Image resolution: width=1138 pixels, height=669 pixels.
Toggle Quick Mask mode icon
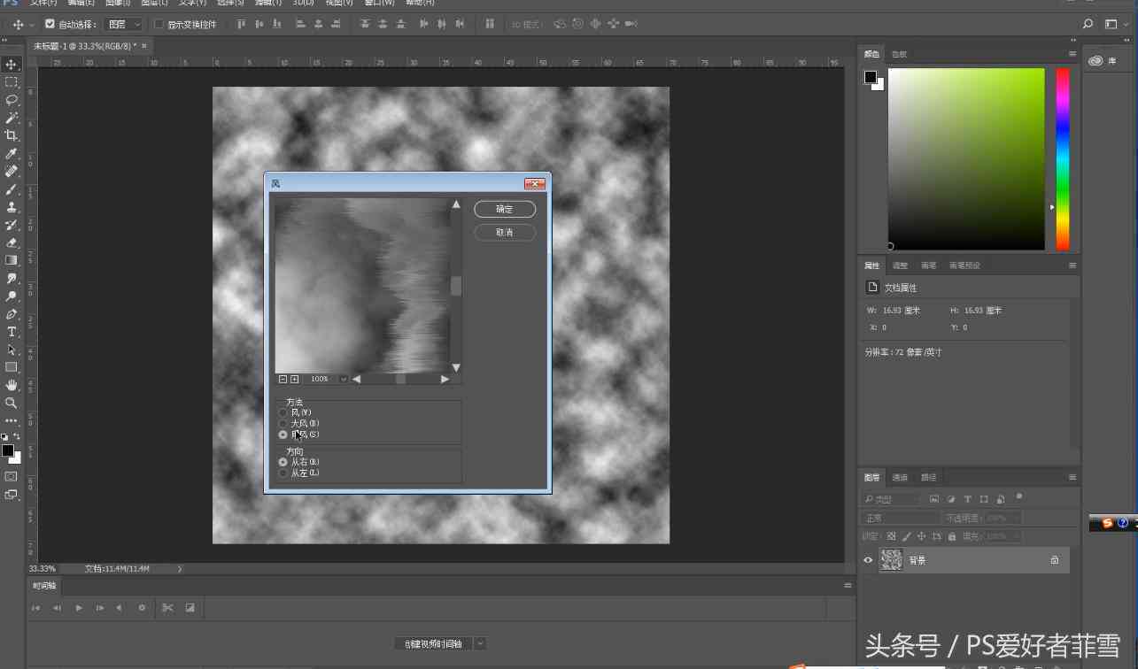pos(12,476)
